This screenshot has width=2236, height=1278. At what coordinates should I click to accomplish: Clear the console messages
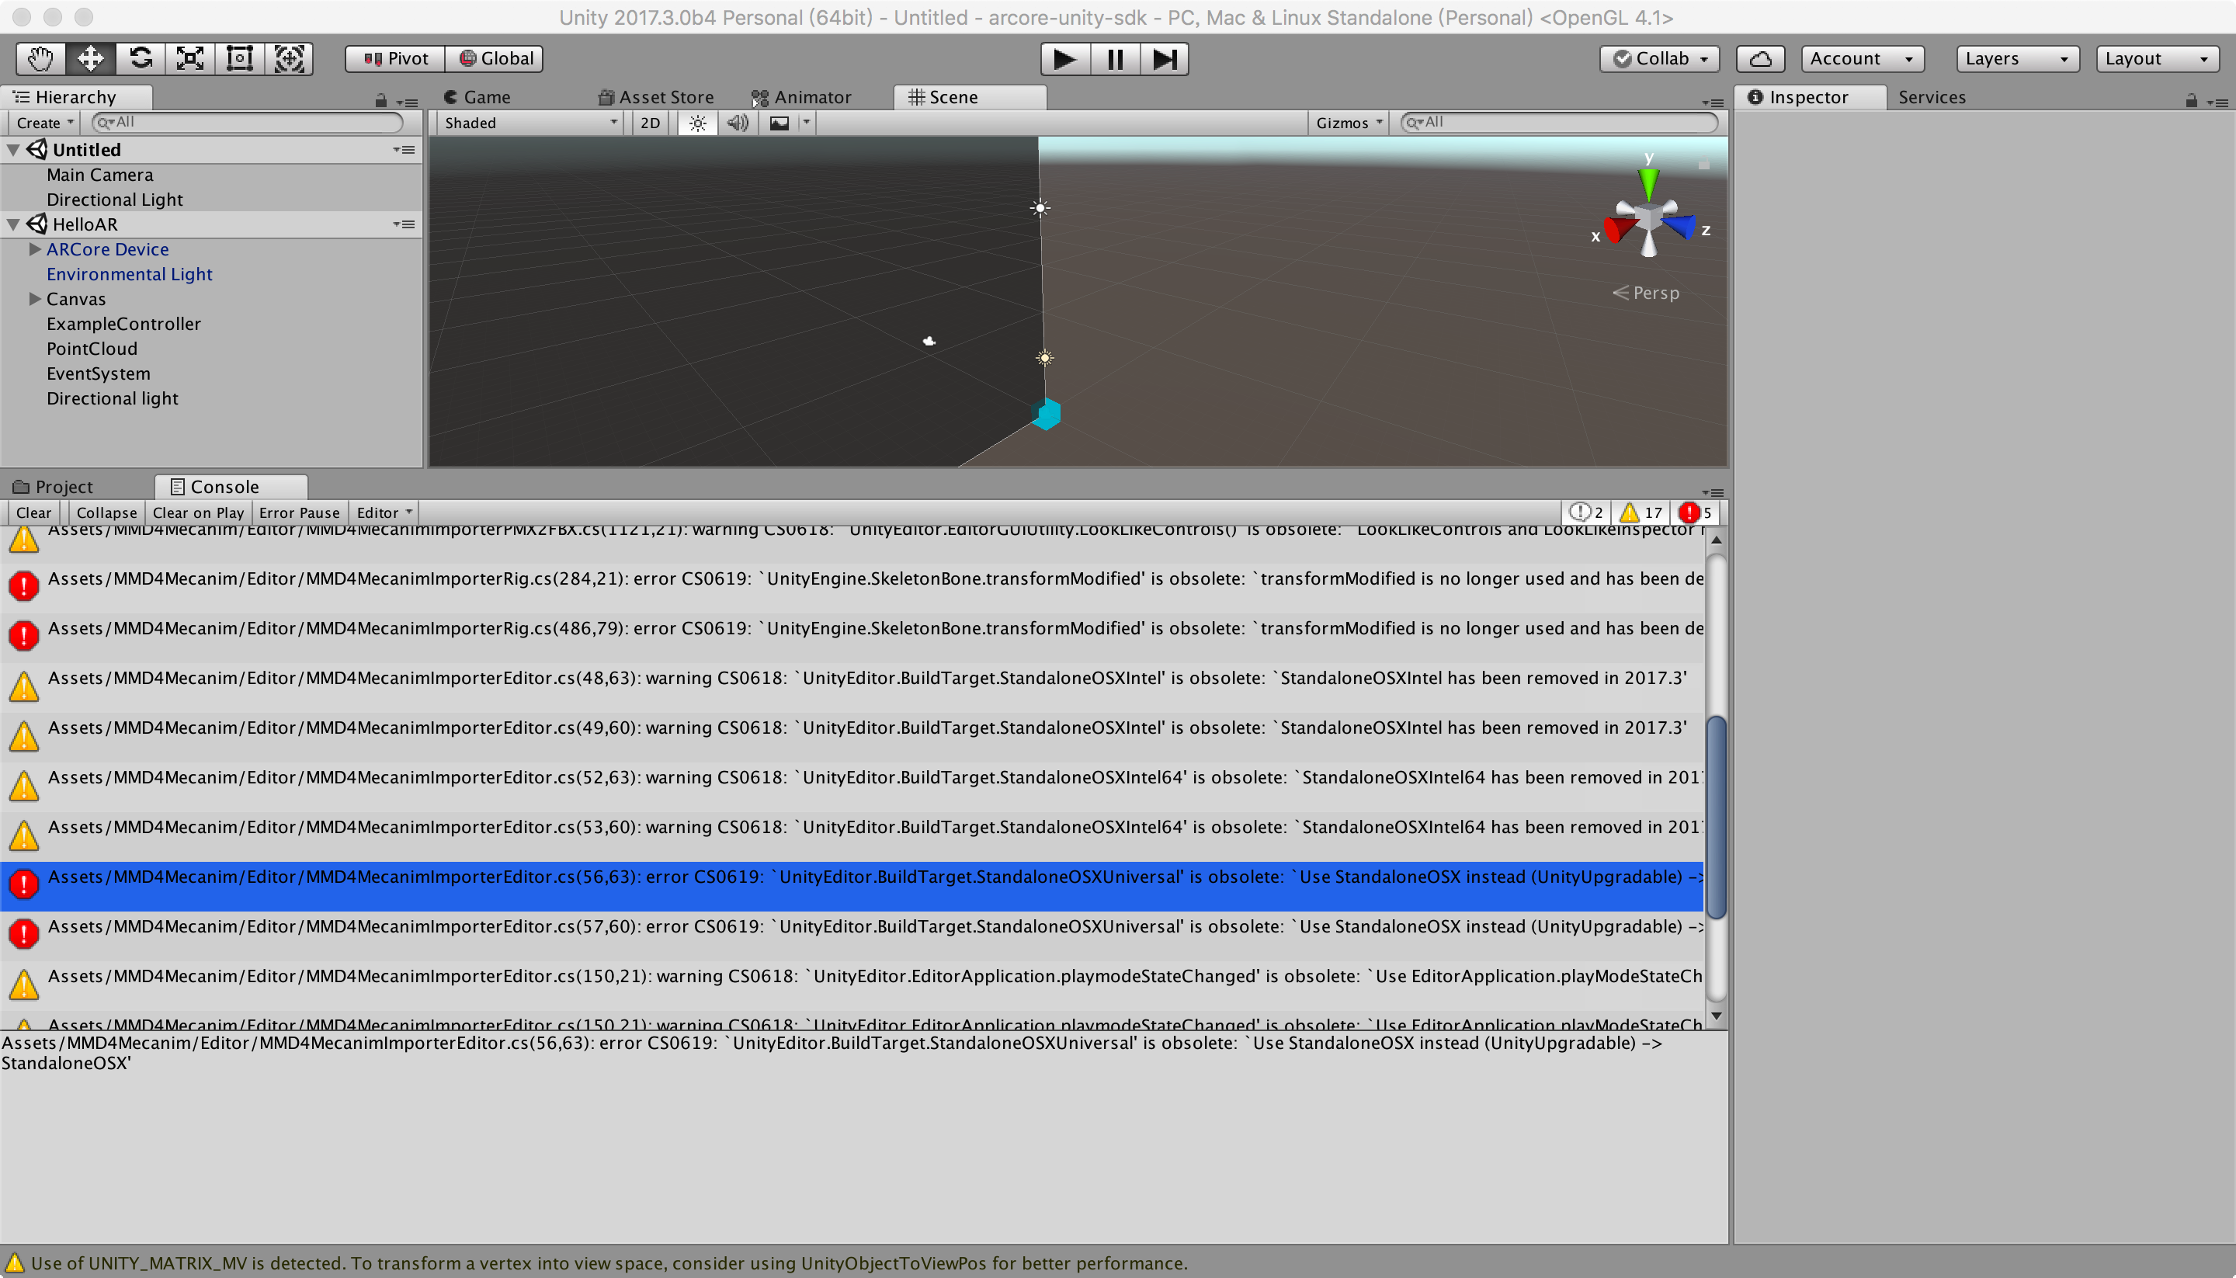tap(33, 512)
